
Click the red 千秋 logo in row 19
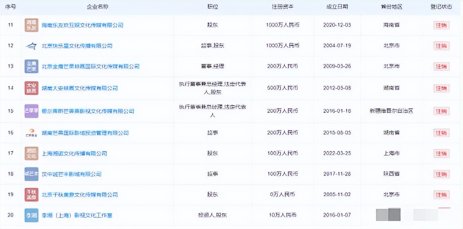[32, 194]
